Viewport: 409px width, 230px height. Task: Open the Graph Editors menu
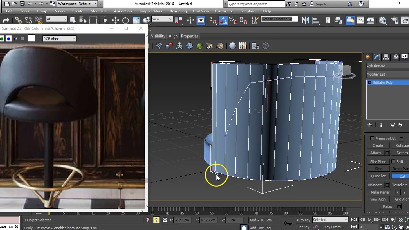(x=151, y=11)
